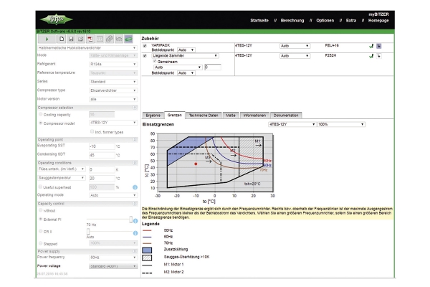Click the curve diagram toolbar icon
The width and height of the screenshot is (430, 287).
pyautogui.click(x=119, y=39)
